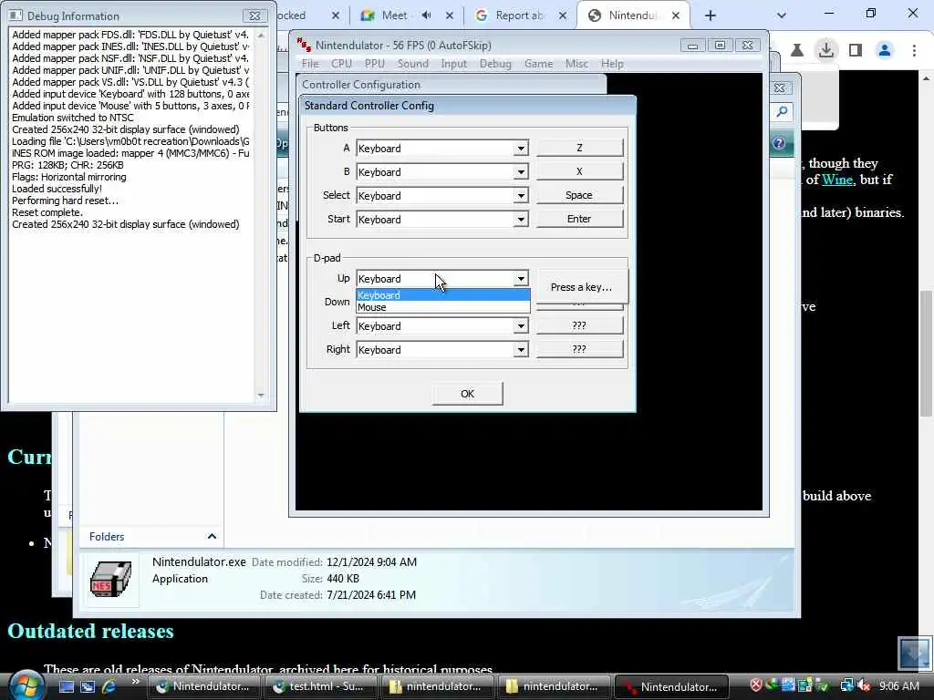The width and height of the screenshot is (934, 700).
Task: Open first nintendulator folder taskbar button
Action: [x=435, y=686]
